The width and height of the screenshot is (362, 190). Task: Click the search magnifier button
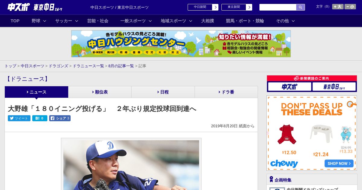pos(300,7)
